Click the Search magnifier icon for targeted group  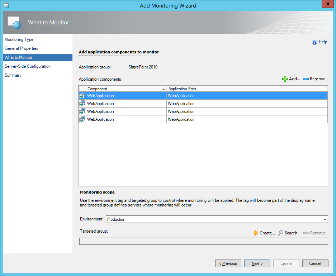pos(281,233)
